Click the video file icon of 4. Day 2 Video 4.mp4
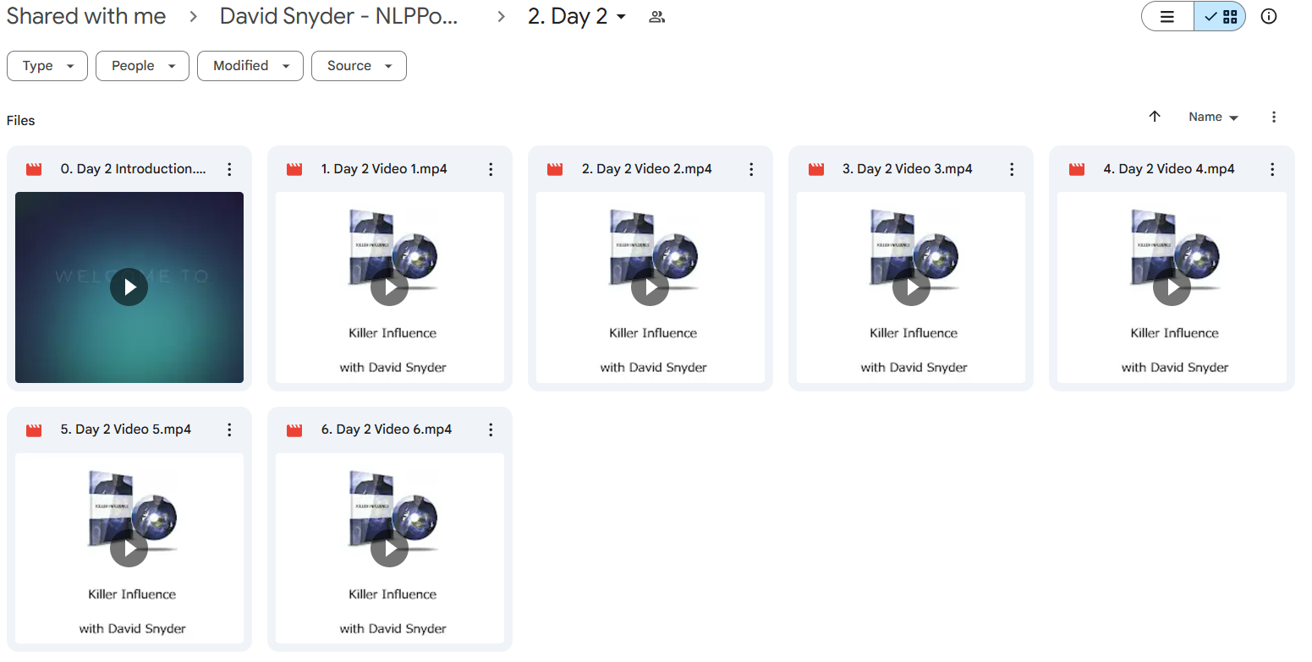Viewport: 1312px width, 662px height. point(1077,169)
